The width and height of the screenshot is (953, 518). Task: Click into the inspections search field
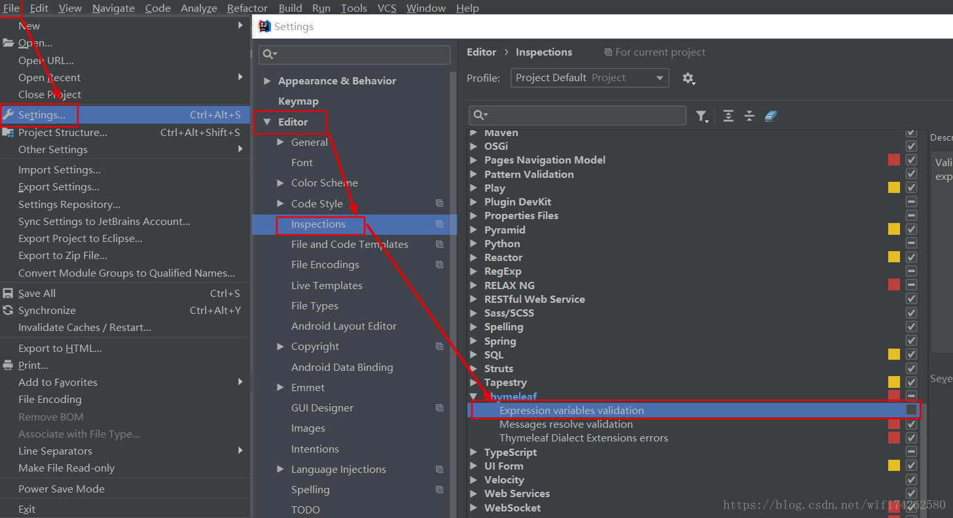577,115
